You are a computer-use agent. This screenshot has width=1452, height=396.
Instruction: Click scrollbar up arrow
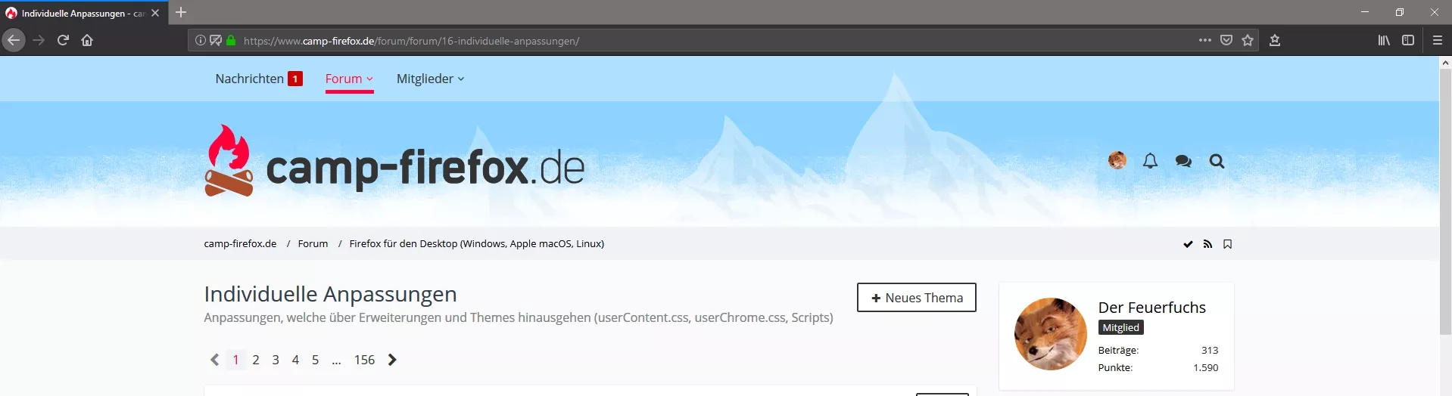pyautogui.click(x=1445, y=63)
